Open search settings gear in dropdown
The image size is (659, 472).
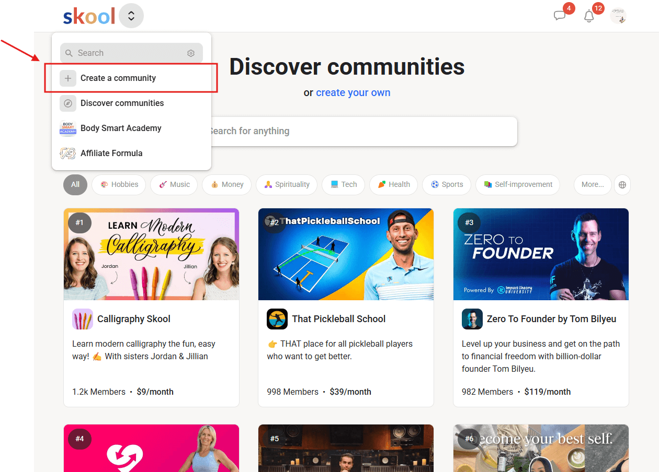[x=191, y=53]
